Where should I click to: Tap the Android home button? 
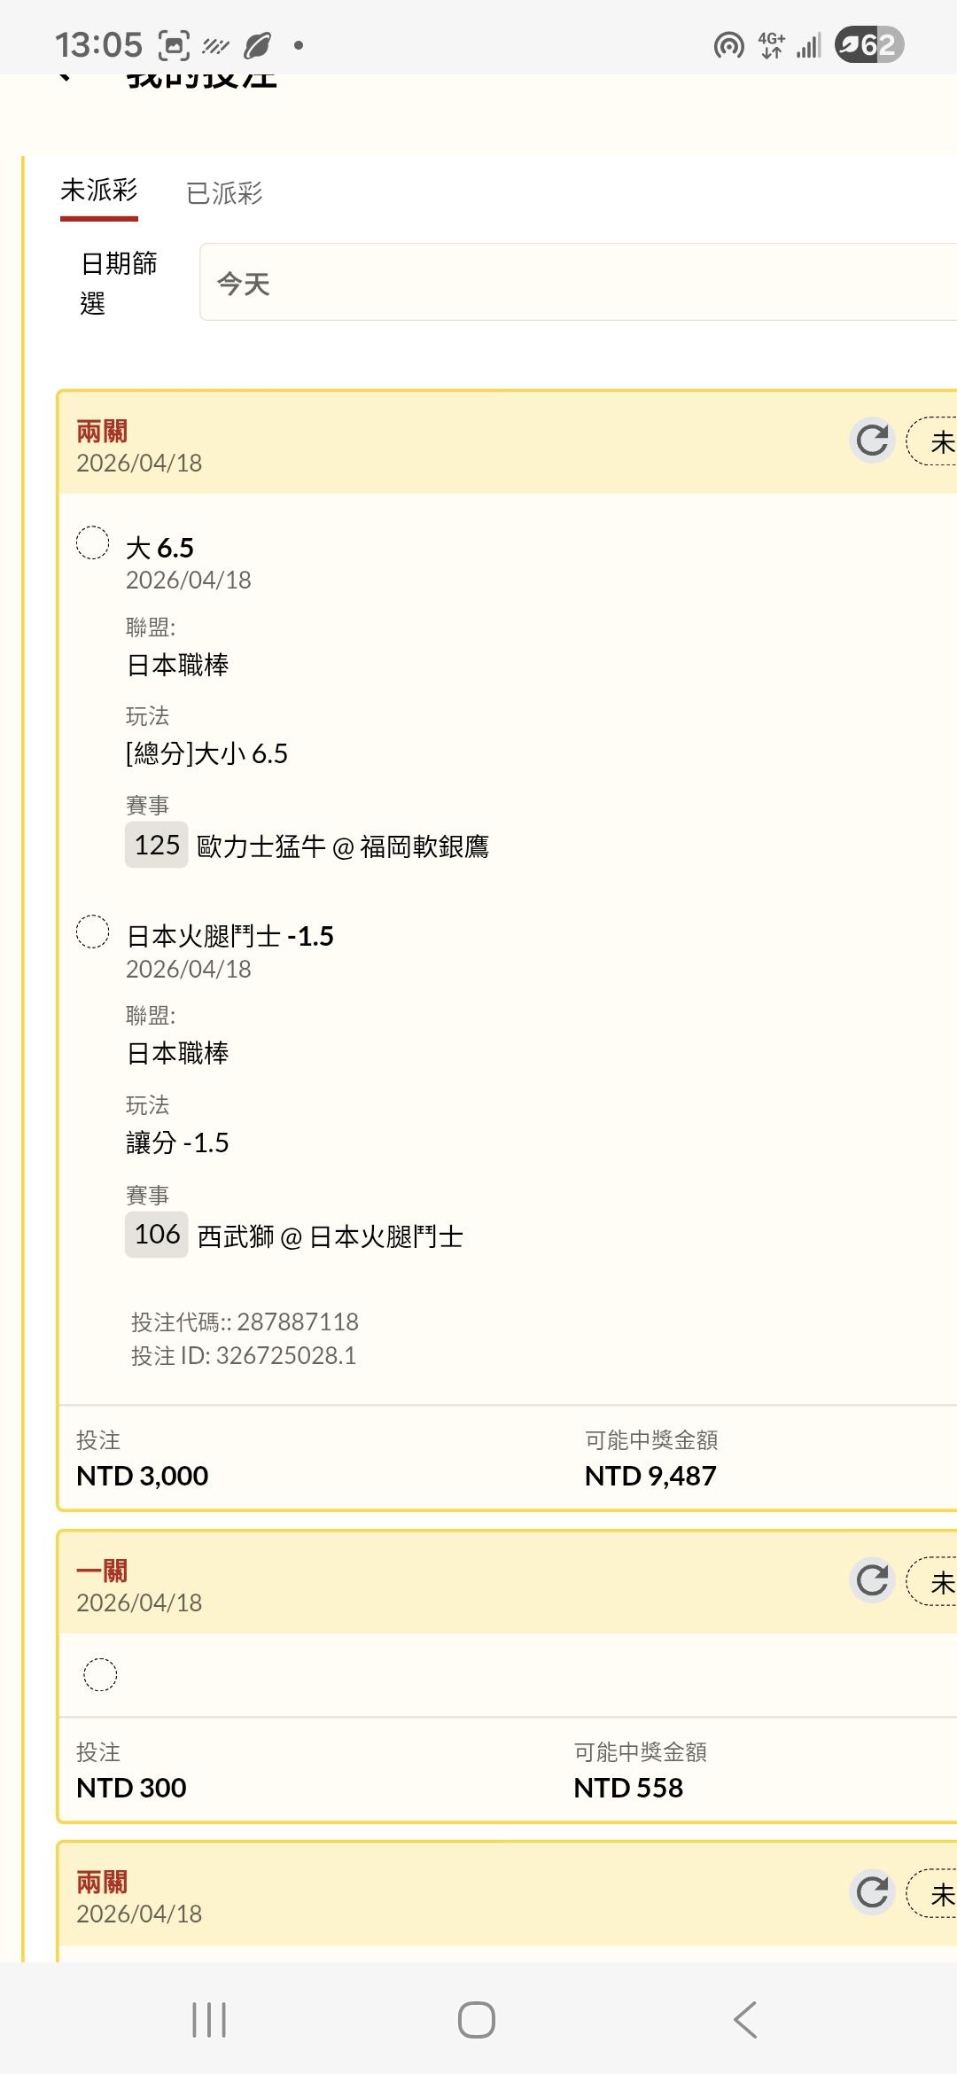[x=477, y=2020]
